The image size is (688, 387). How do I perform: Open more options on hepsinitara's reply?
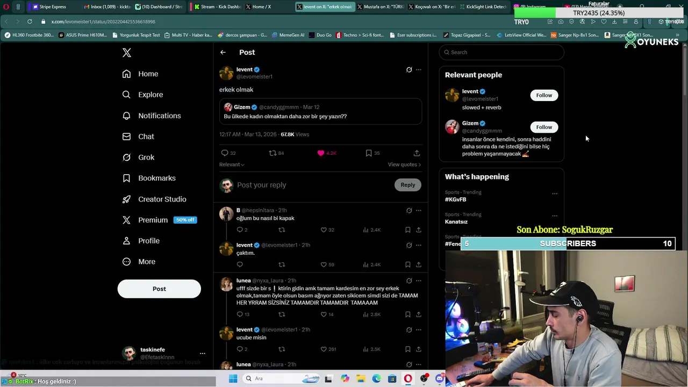419,210
